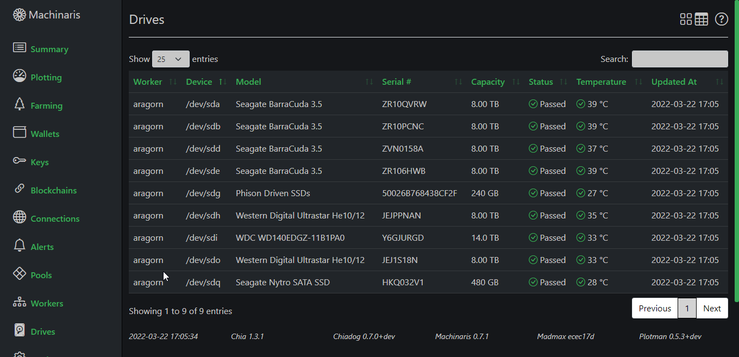The image size is (739, 357).
Task: Click serial number JEJPPNAN
Action: coord(402,215)
